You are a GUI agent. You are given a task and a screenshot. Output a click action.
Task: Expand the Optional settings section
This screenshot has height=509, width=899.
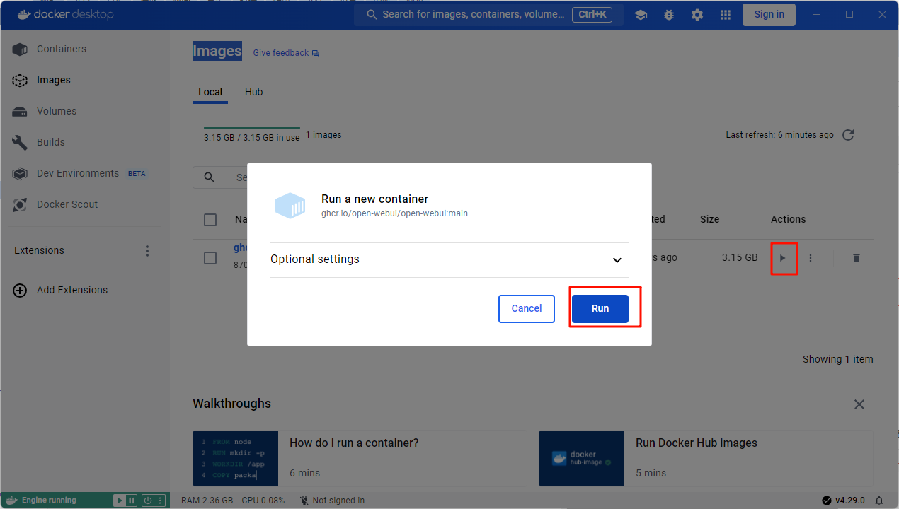449,259
